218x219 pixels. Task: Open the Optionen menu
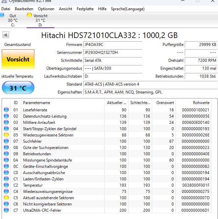point(46,9)
